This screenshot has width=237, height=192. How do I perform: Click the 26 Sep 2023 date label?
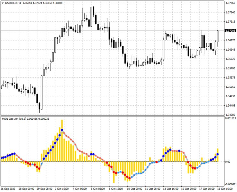pos(8,189)
